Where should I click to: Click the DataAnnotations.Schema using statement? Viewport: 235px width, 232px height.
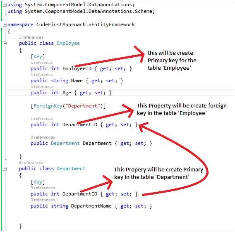[81, 12]
